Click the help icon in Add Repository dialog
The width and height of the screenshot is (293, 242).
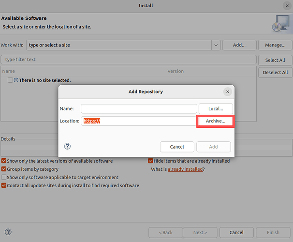67,146
